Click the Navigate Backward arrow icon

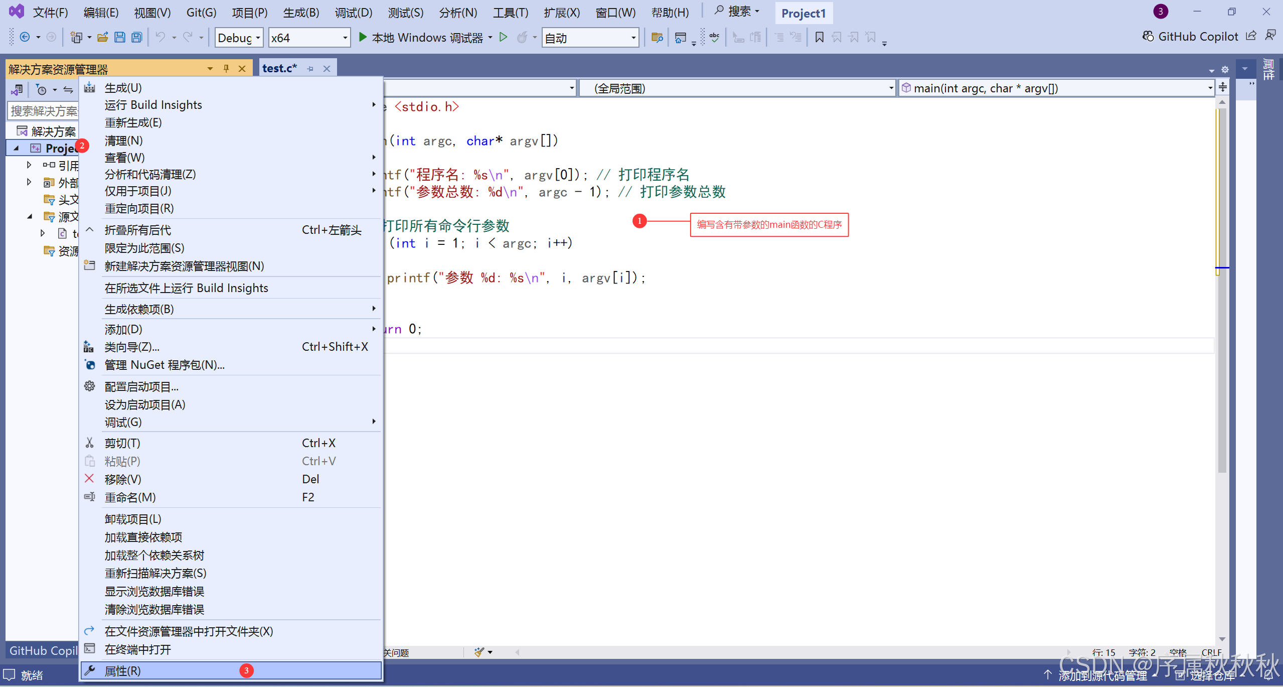point(25,38)
